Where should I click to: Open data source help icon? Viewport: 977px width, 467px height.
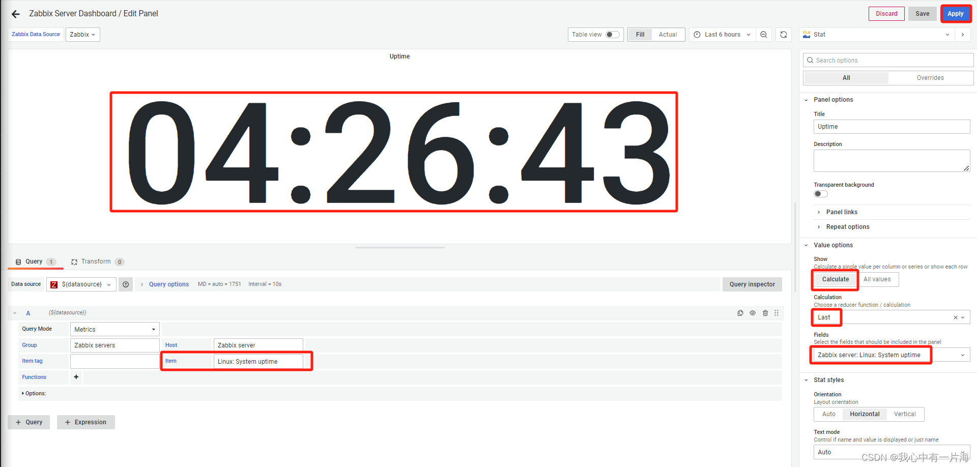coord(126,284)
